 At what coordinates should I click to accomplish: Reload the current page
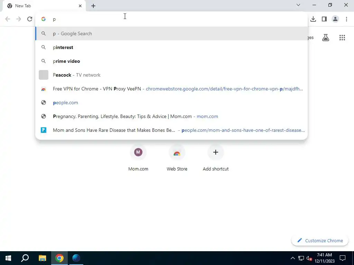[x=30, y=19]
